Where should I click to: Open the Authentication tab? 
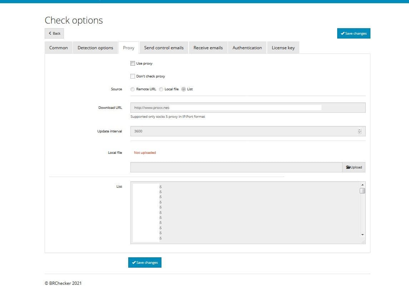pos(247,47)
